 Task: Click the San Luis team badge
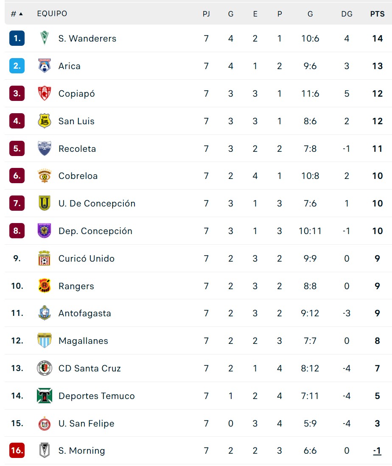tap(45, 121)
